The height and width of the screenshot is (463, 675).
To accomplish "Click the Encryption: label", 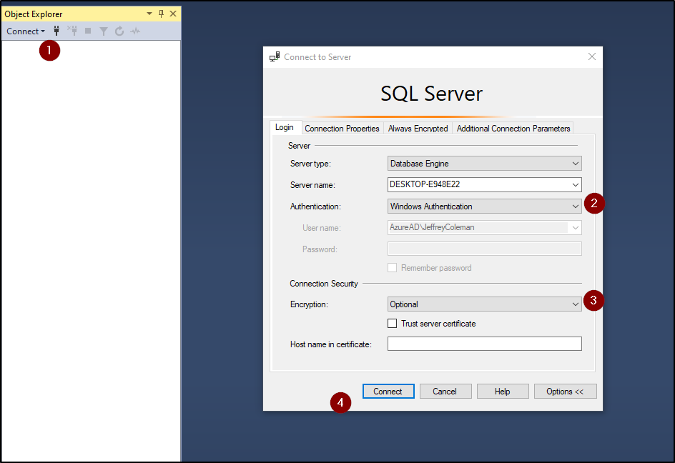I will [x=309, y=304].
